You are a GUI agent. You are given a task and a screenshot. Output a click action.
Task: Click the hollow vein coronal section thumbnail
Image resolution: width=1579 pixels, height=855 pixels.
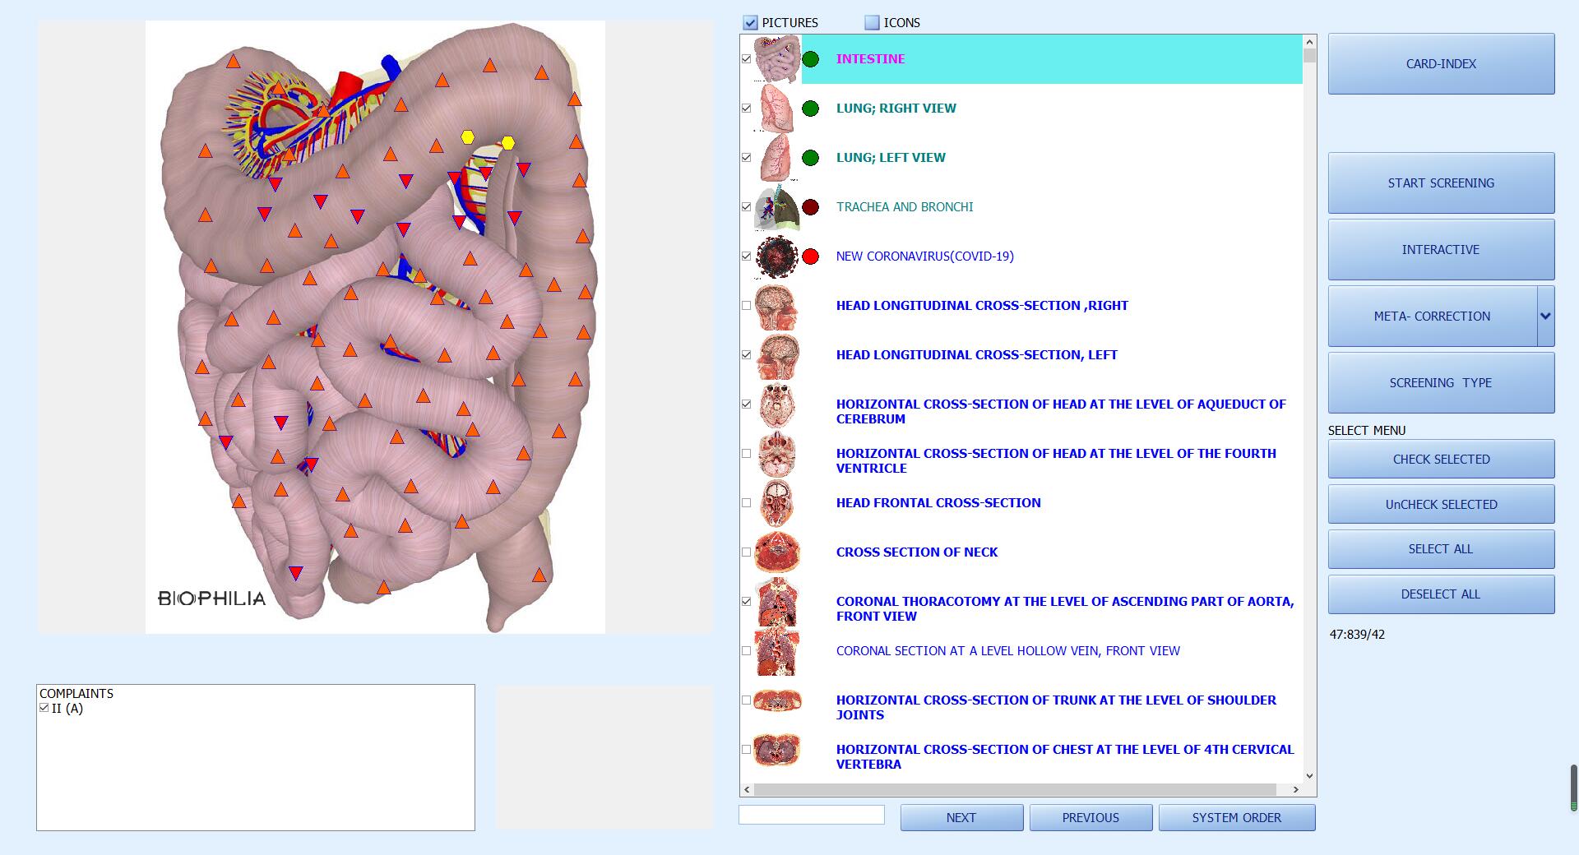pos(777,651)
